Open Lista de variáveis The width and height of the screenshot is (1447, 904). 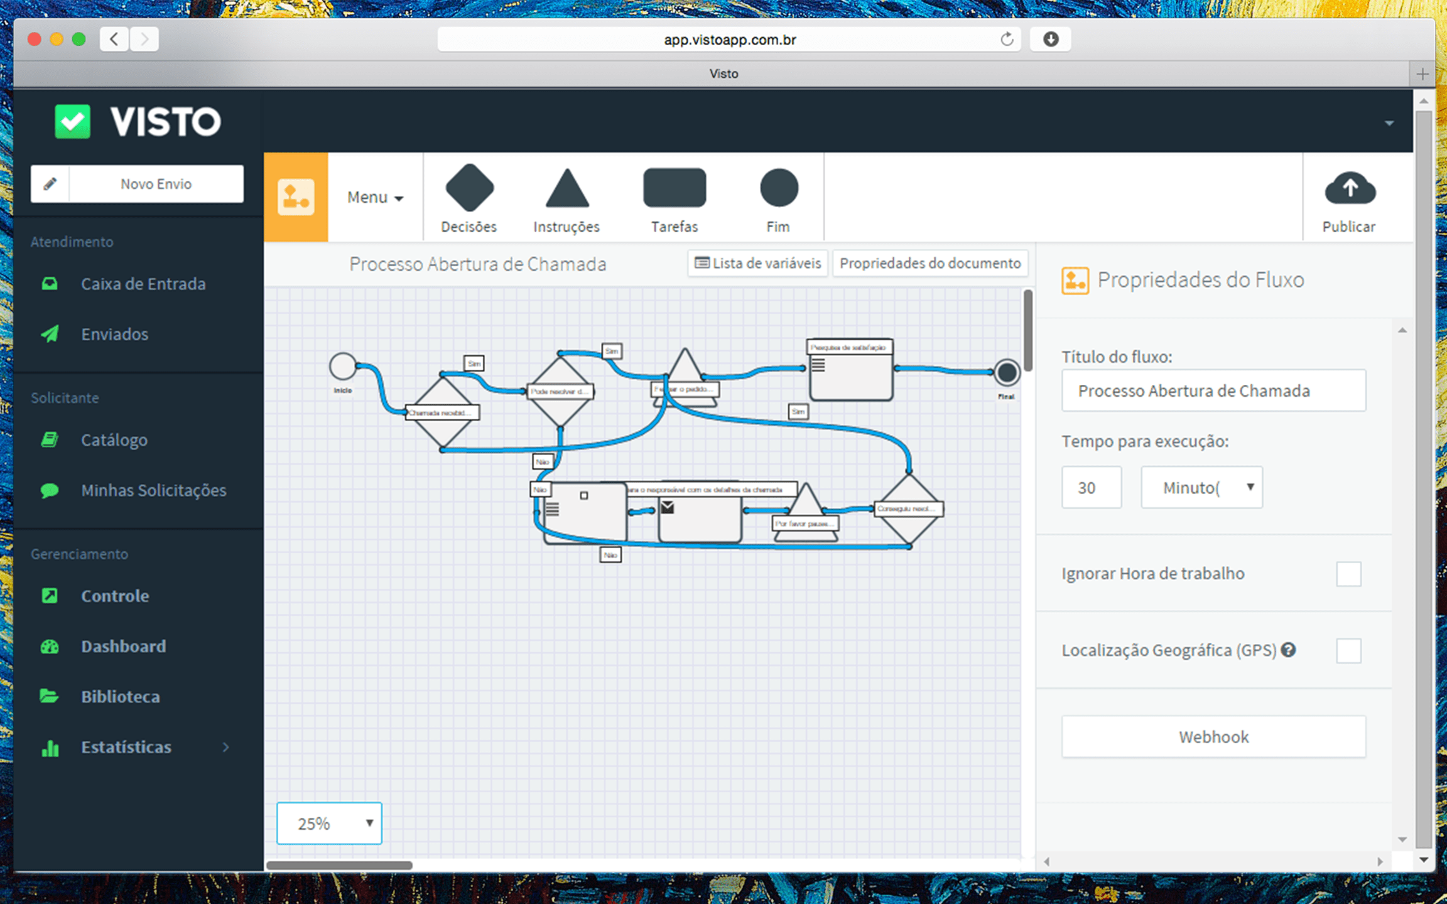758,263
